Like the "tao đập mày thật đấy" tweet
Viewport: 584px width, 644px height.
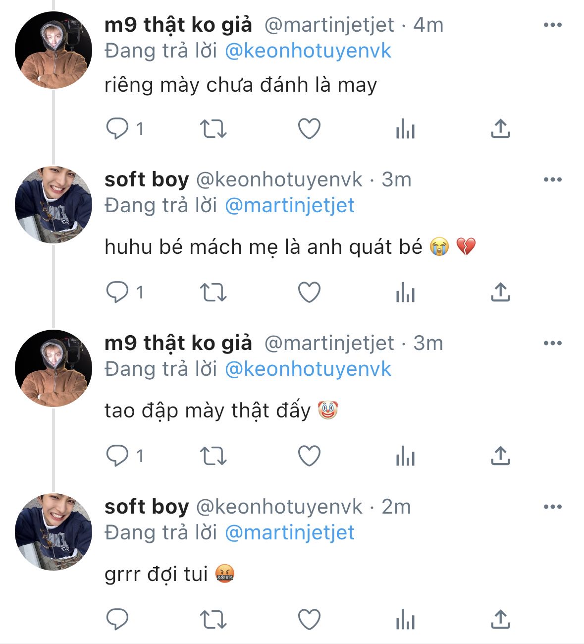[x=309, y=456]
